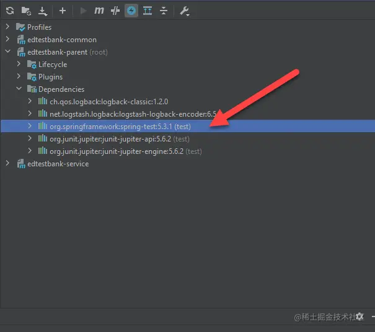Add Maven projects plus icon

tap(63, 11)
